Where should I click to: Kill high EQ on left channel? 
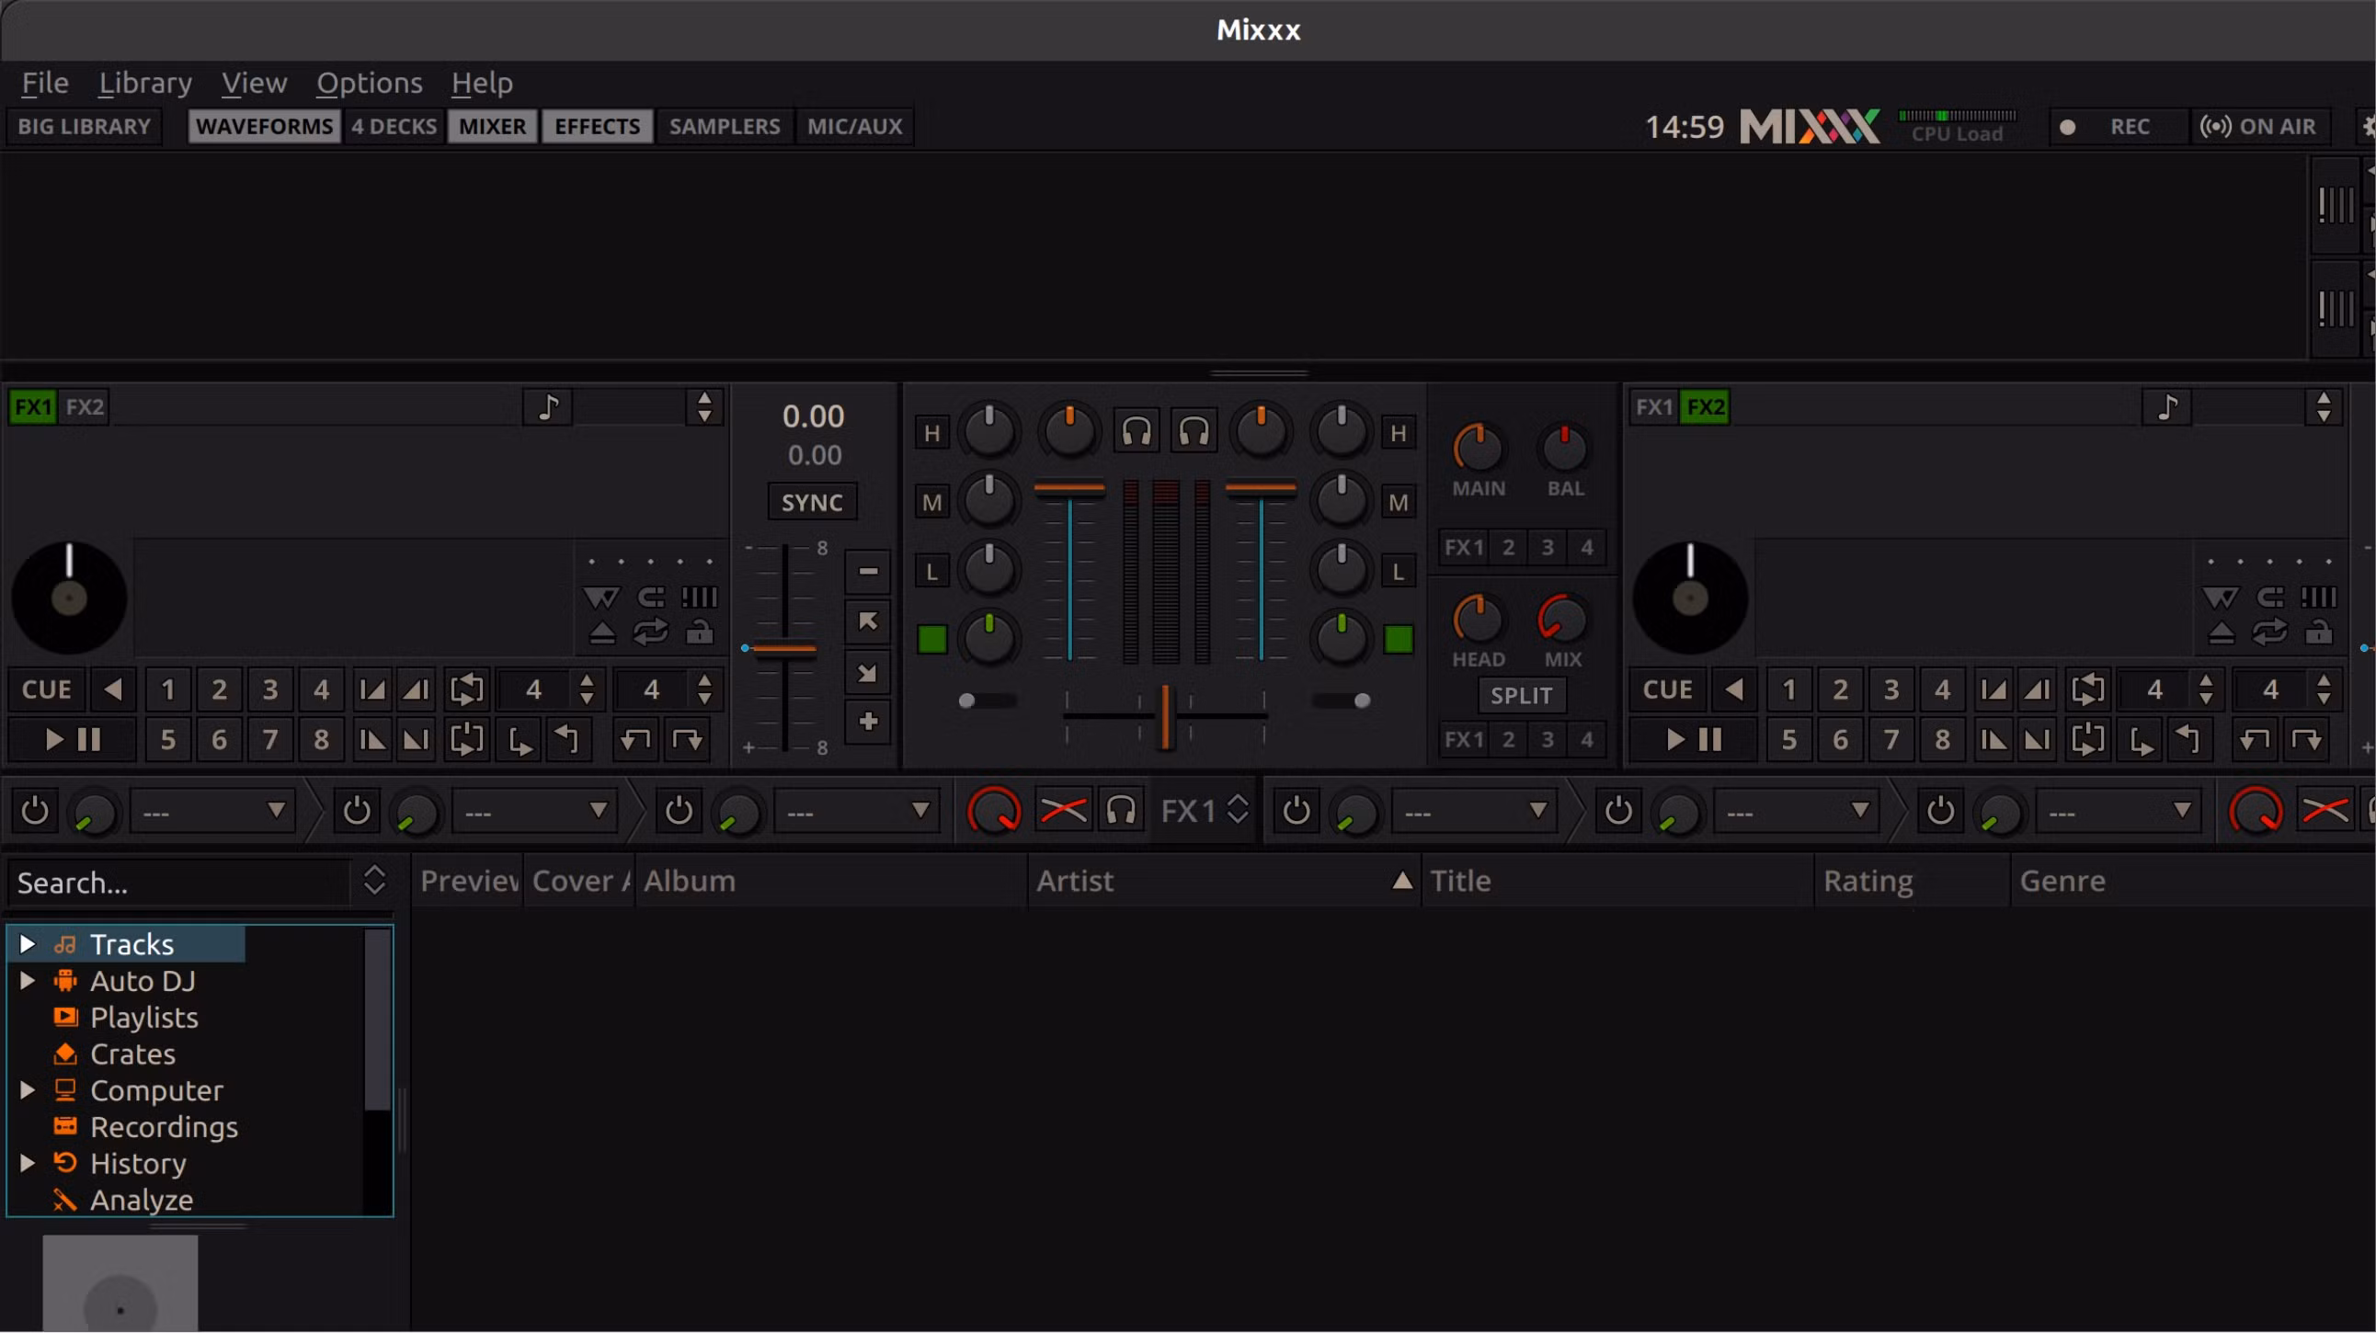pyautogui.click(x=932, y=432)
